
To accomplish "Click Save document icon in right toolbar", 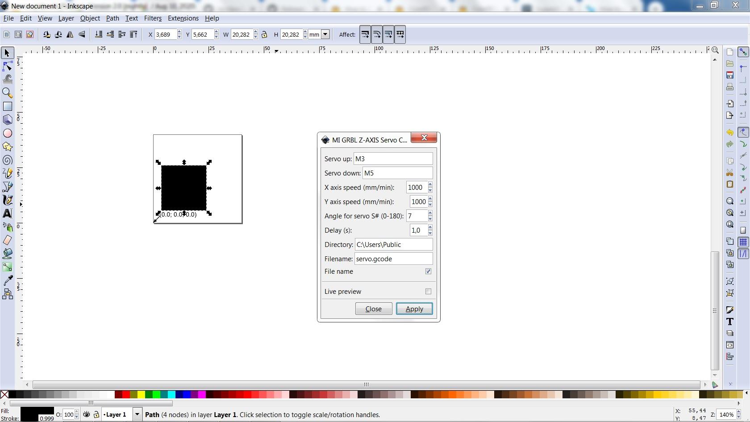I will tap(730, 75).
